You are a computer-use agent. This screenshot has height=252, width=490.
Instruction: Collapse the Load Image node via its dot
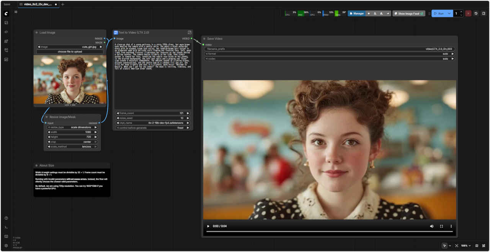pyautogui.click(x=37, y=33)
